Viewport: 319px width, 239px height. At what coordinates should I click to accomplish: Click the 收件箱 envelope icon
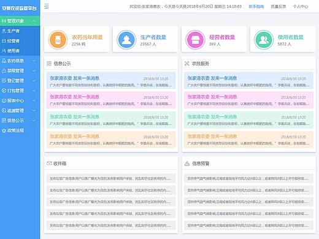tap(49, 163)
